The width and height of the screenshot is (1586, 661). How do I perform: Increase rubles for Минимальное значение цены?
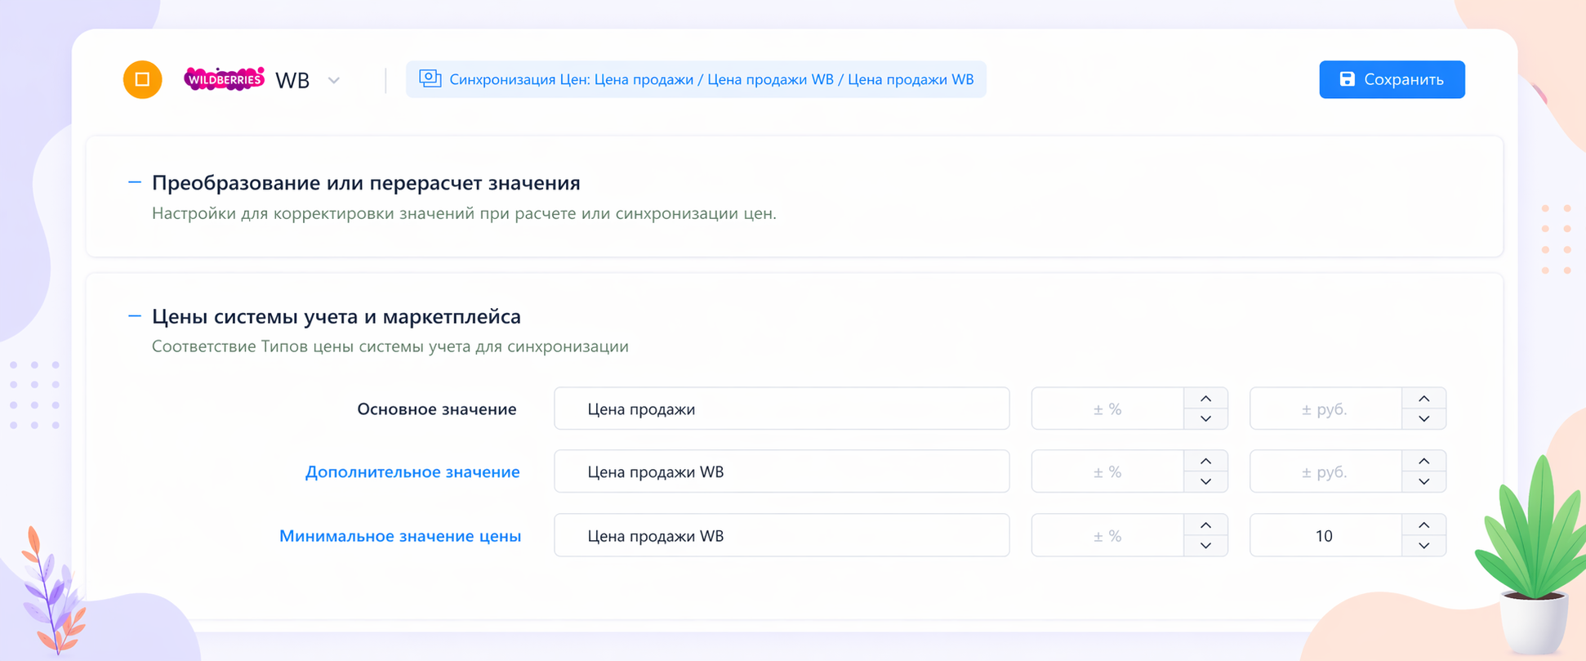(x=1423, y=525)
